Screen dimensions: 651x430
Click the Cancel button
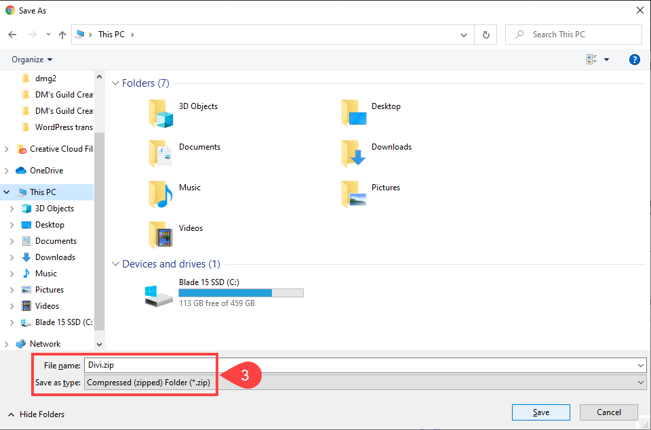[x=608, y=412]
